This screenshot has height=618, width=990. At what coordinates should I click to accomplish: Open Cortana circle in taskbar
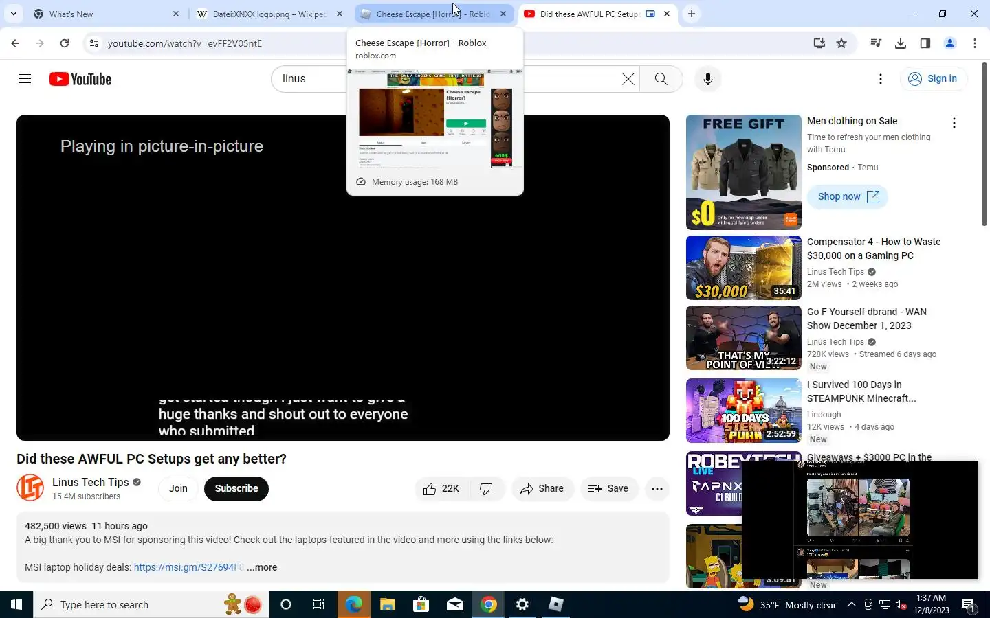click(286, 604)
